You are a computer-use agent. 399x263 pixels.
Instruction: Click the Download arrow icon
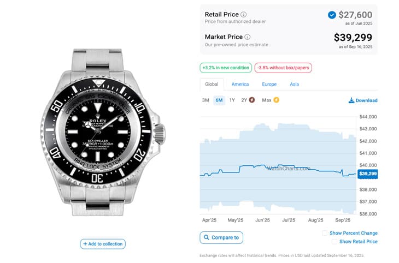pos(351,100)
